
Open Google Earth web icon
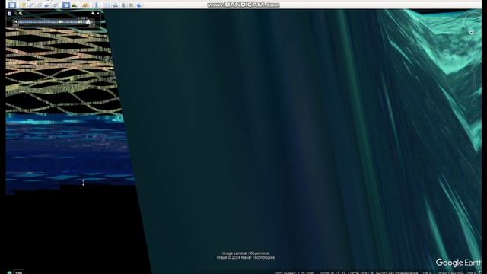(x=138, y=5)
